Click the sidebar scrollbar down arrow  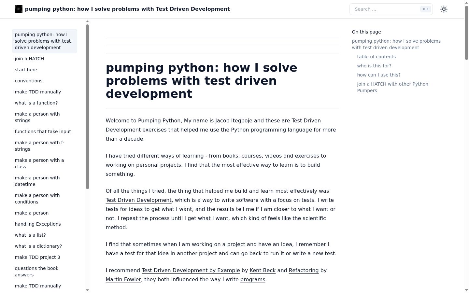click(87, 290)
